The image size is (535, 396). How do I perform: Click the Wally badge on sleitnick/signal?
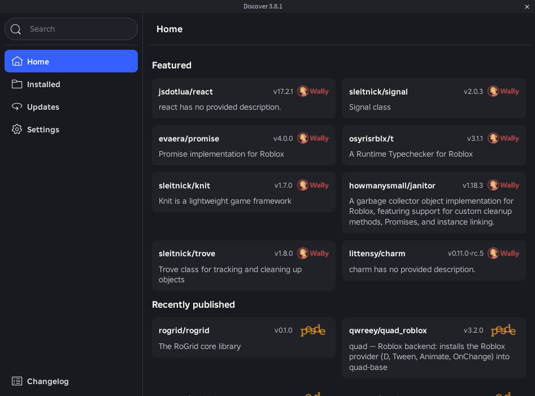tap(503, 91)
